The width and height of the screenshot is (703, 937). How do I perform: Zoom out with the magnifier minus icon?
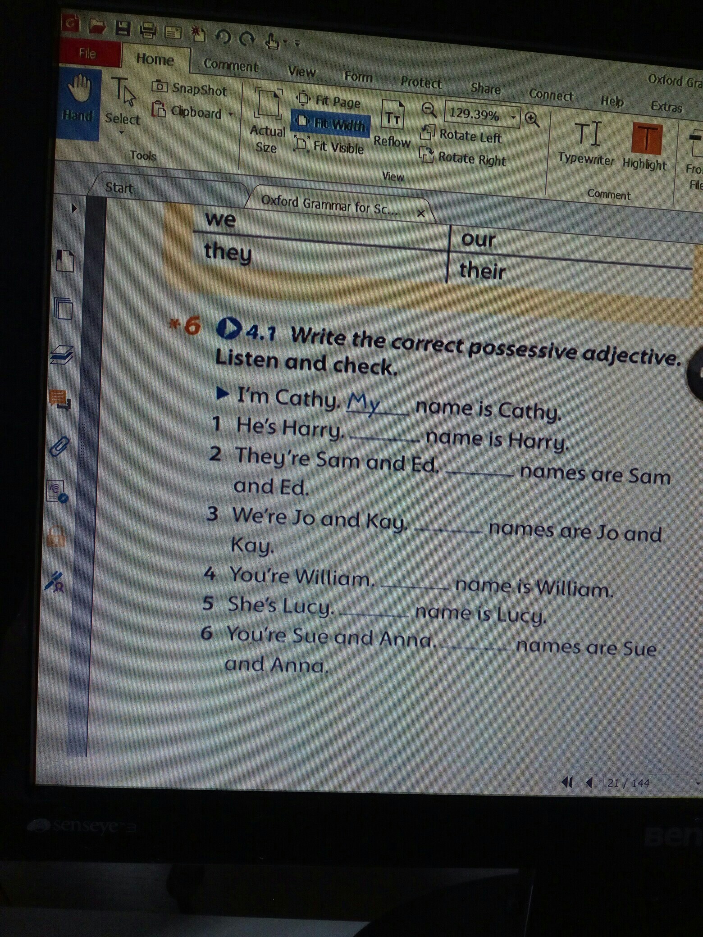(x=429, y=109)
